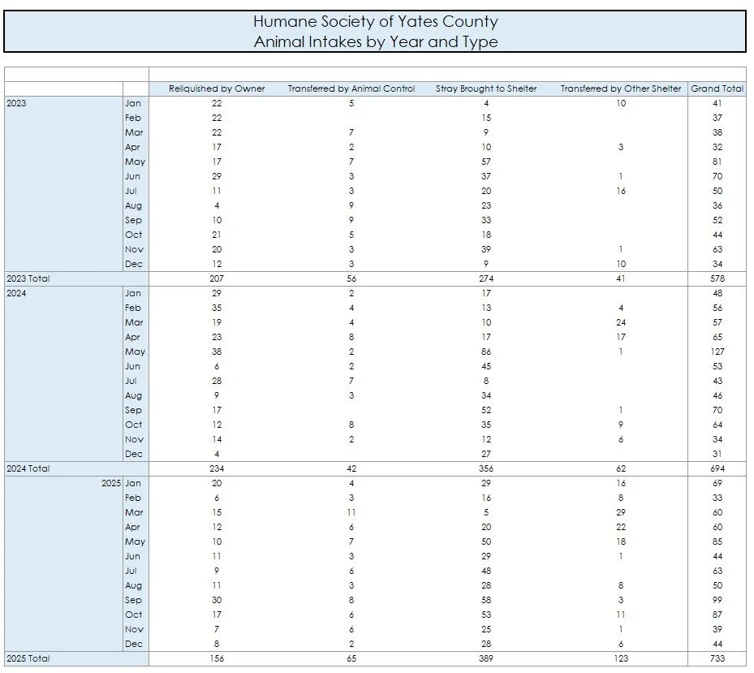Click the 2023 total animal control value 56

(351, 278)
